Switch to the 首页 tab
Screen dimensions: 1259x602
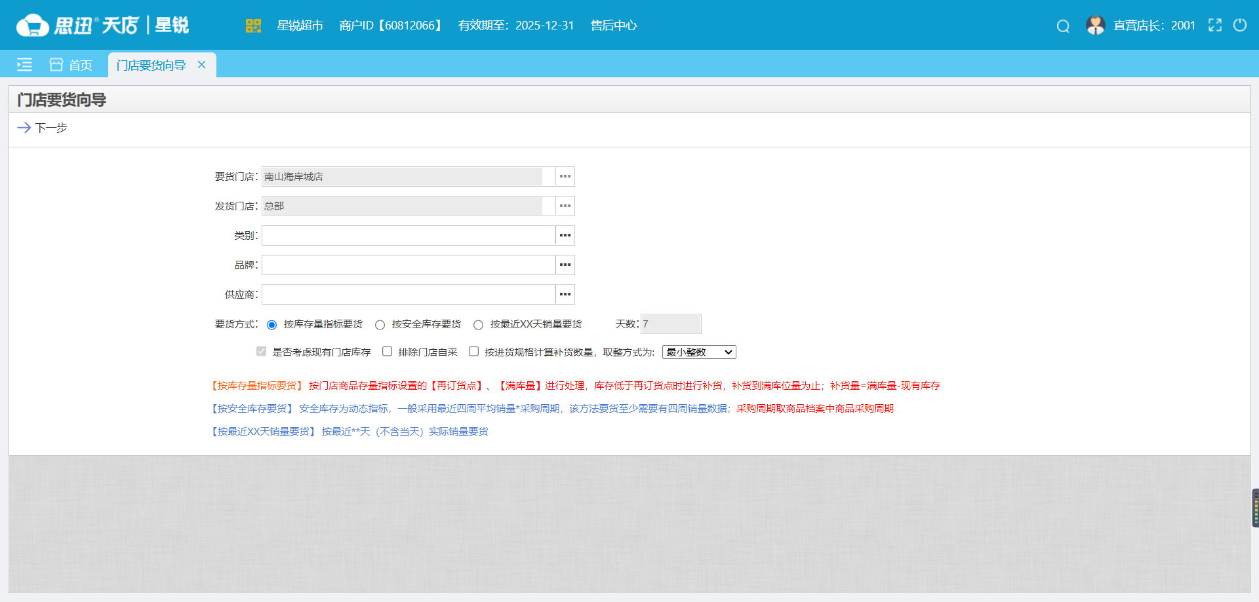tap(81, 64)
